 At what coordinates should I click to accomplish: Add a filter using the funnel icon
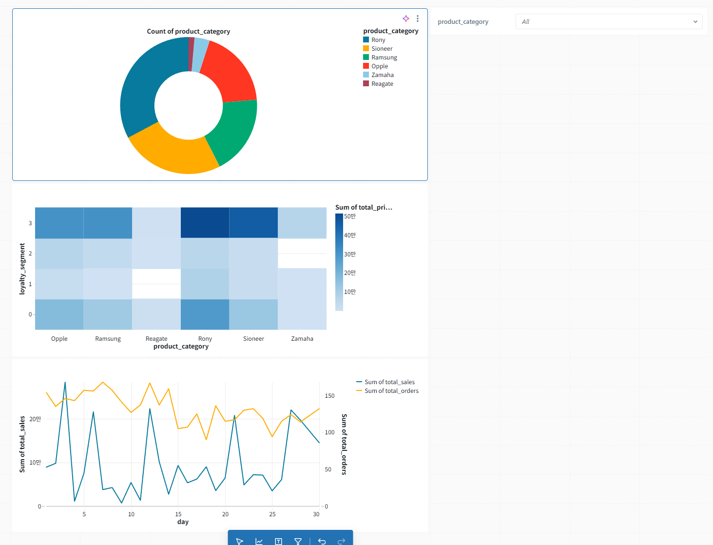pos(298,541)
